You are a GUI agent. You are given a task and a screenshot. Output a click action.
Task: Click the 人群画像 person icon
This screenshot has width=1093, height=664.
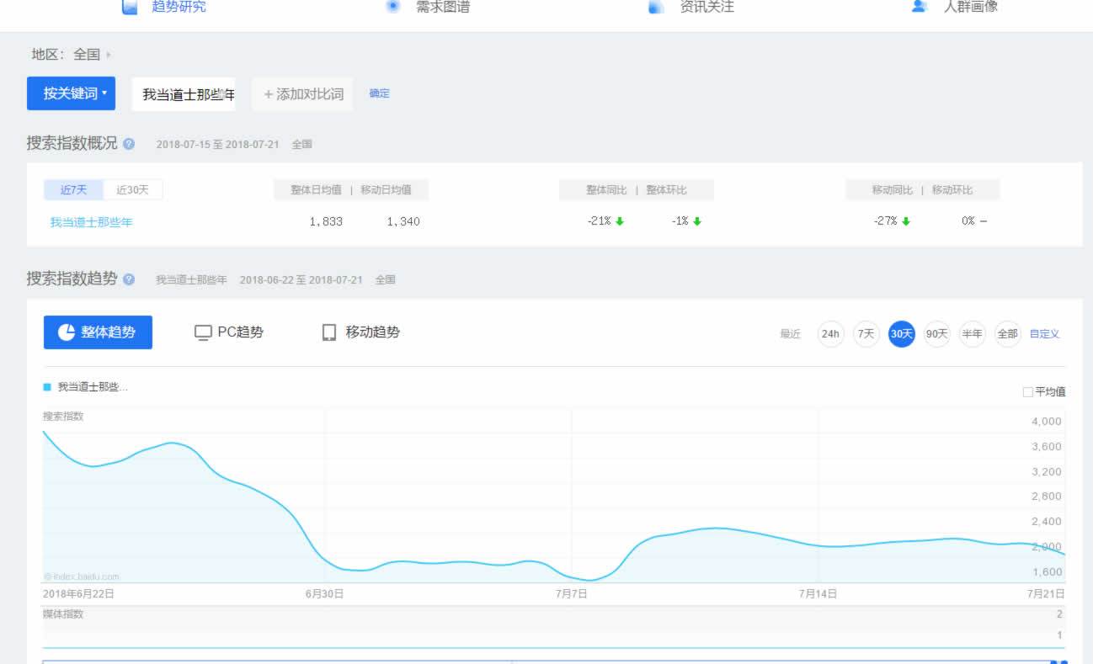920,8
